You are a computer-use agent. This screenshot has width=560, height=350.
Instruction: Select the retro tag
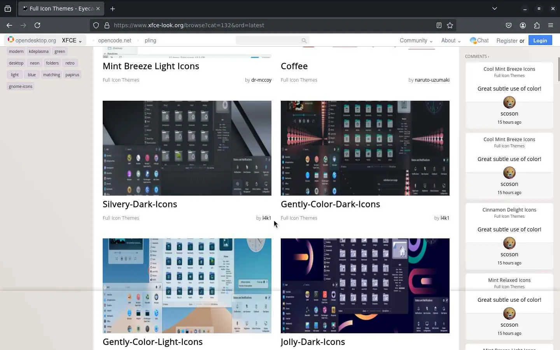pos(70,63)
